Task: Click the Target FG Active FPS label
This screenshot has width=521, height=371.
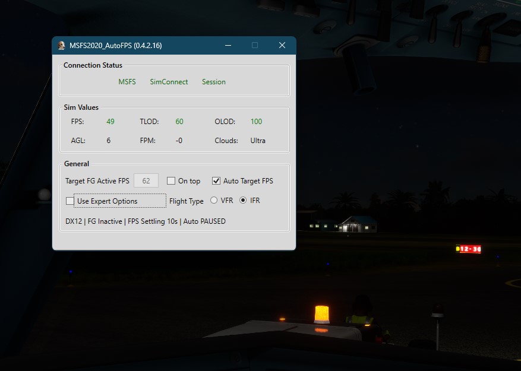Action: tap(97, 181)
